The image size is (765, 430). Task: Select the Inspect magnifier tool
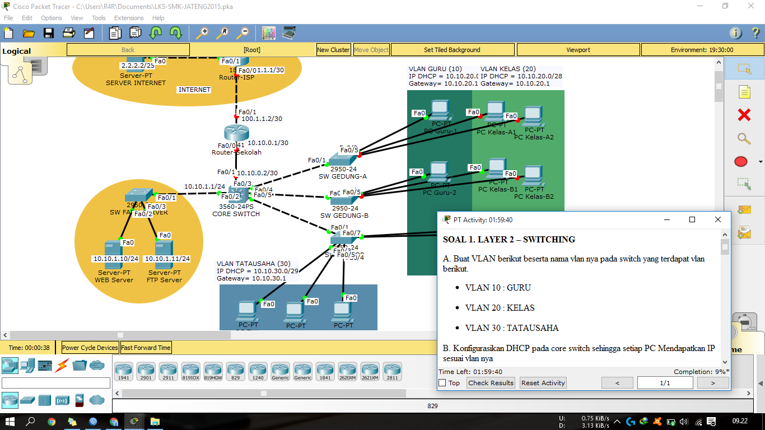[744, 138]
